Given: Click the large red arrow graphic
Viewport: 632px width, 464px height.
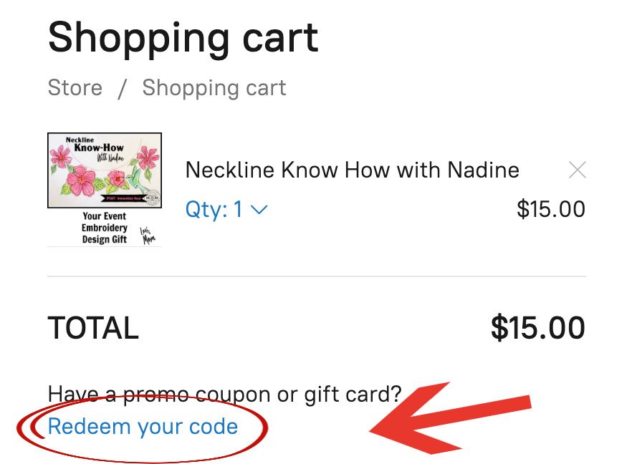Looking at the screenshot, I should (451, 420).
